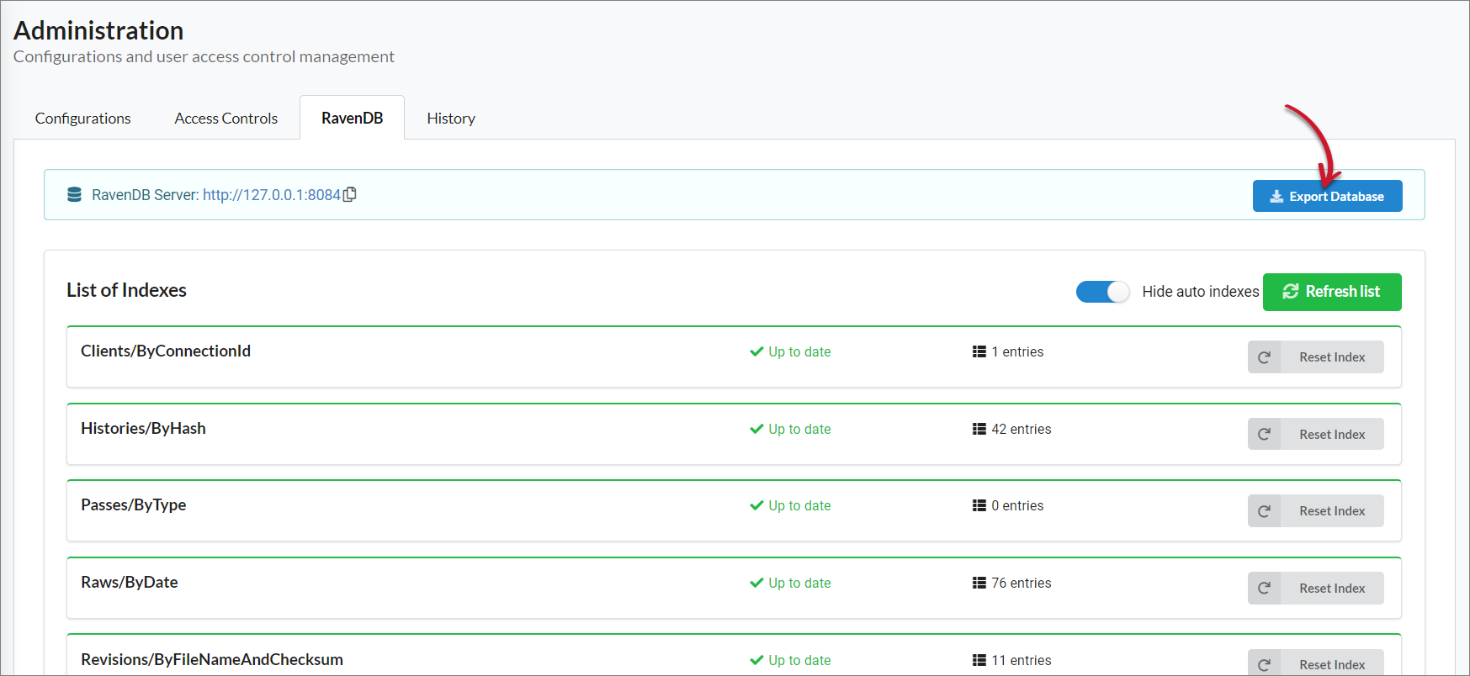Image resolution: width=1470 pixels, height=676 pixels.
Task: Select the Histories/ByHash index name
Action: pos(143,429)
